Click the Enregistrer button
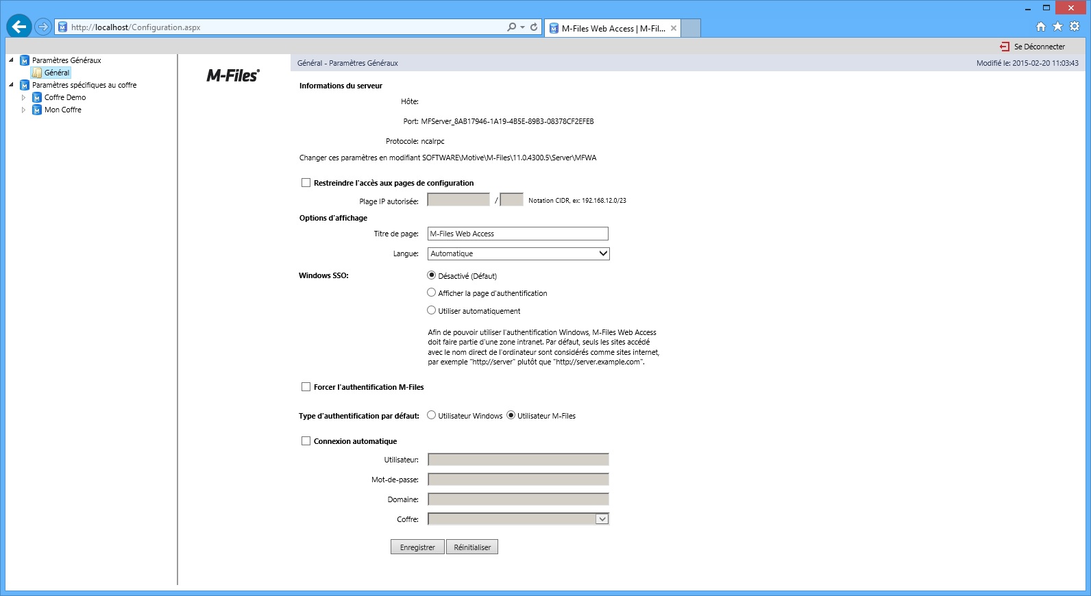Screen dimensions: 1091x596 pyautogui.click(x=417, y=547)
